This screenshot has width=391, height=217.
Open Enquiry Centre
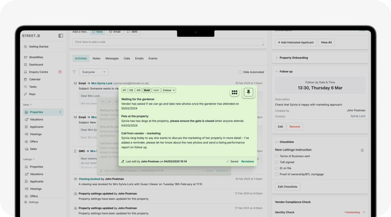click(38, 72)
